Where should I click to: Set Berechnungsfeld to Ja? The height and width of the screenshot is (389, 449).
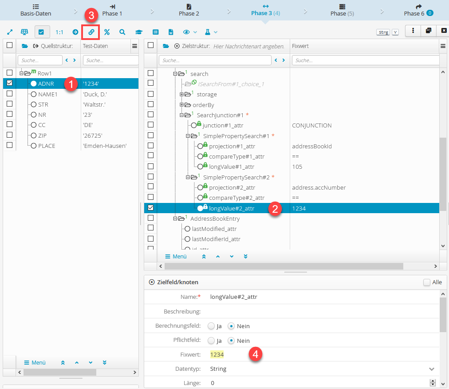[211, 326]
